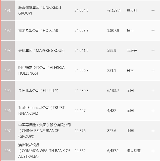Click COMMONWEALTH BANK OF AUSTRALIA name
The image size is (160, 161).
[44, 151]
